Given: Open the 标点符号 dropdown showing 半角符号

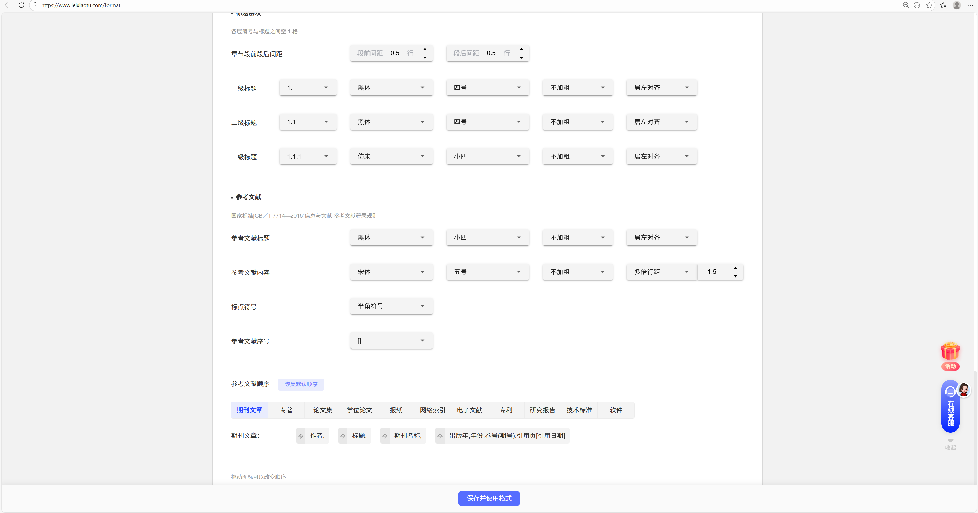Looking at the screenshot, I should [x=391, y=306].
